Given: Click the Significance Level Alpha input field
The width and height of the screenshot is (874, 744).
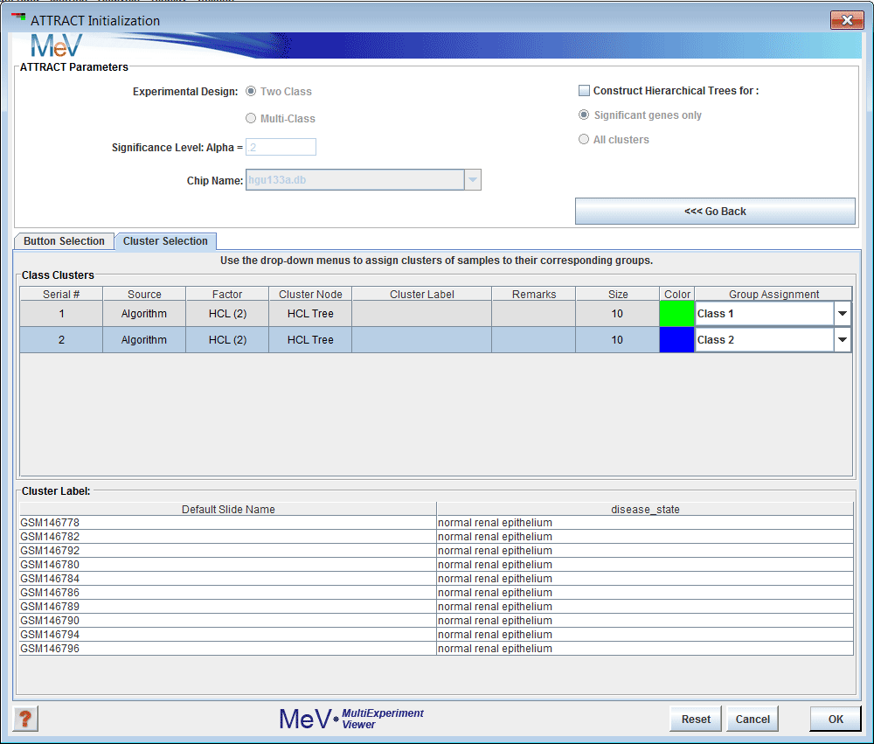Looking at the screenshot, I should click(x=281, y=147).
